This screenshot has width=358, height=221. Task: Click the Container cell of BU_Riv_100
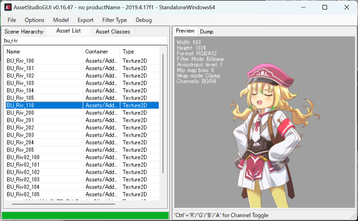(101, 61)
